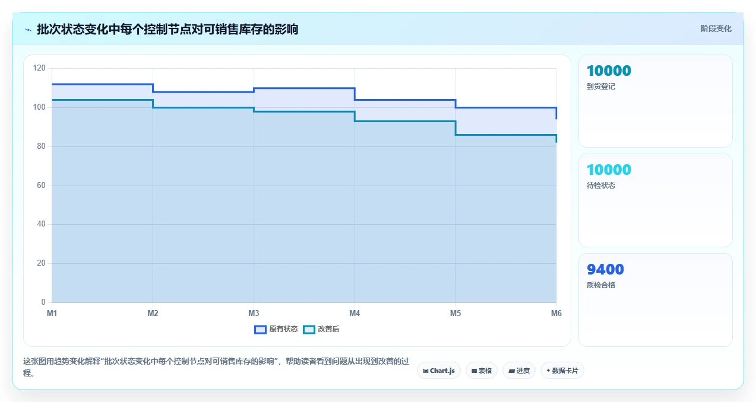
Task: Click the 80 y-axis tick label
Action: (x=41, y=146)
